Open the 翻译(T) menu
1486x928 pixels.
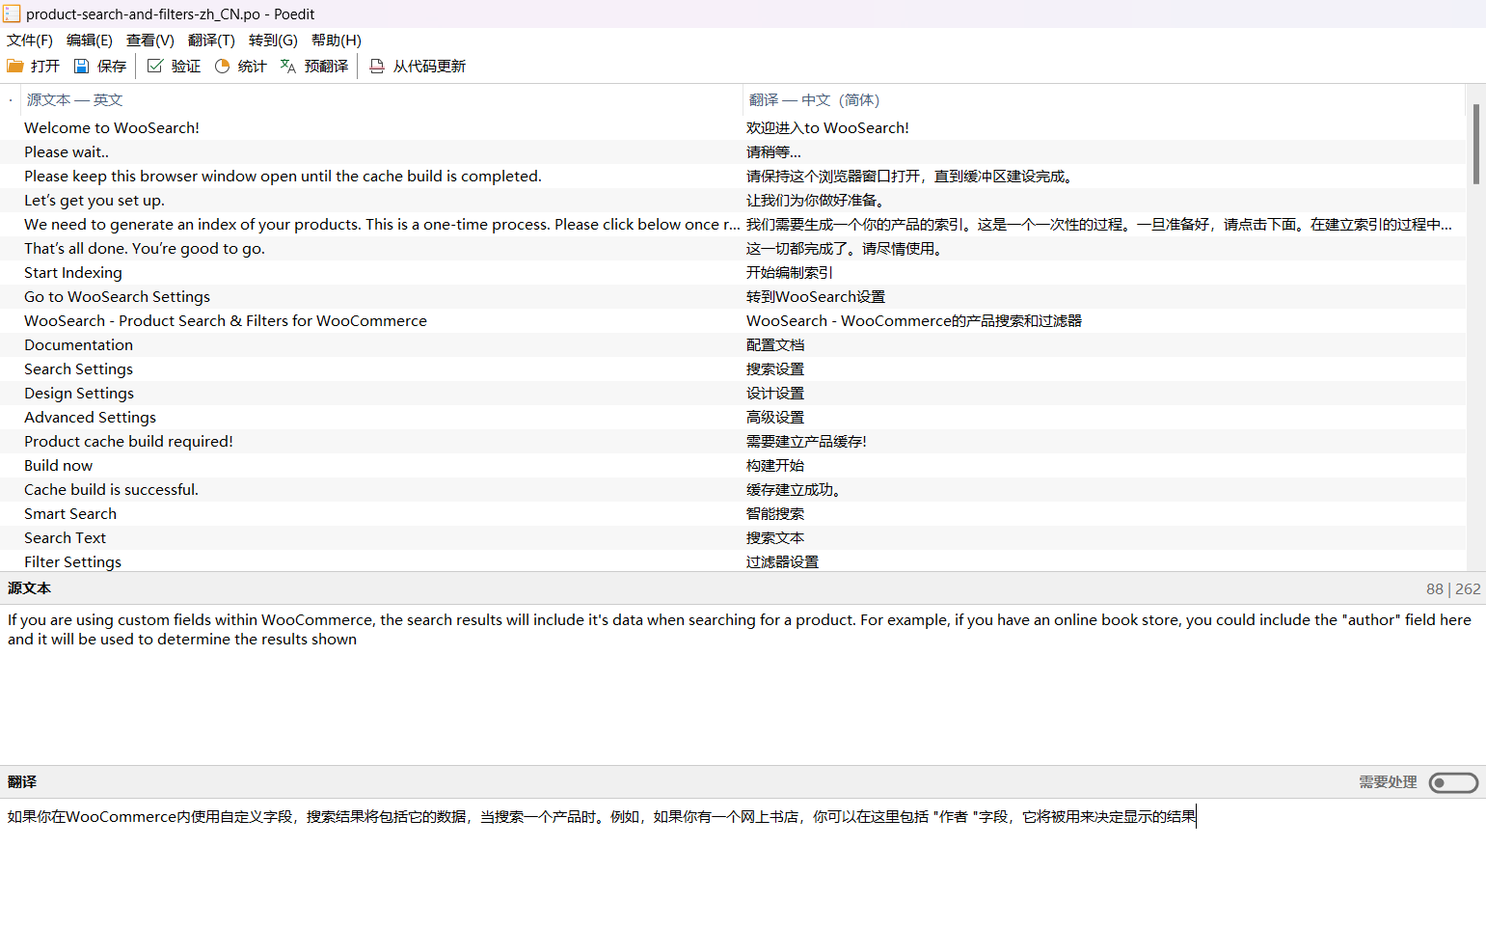pyautogui.click(x=211, y=40)
